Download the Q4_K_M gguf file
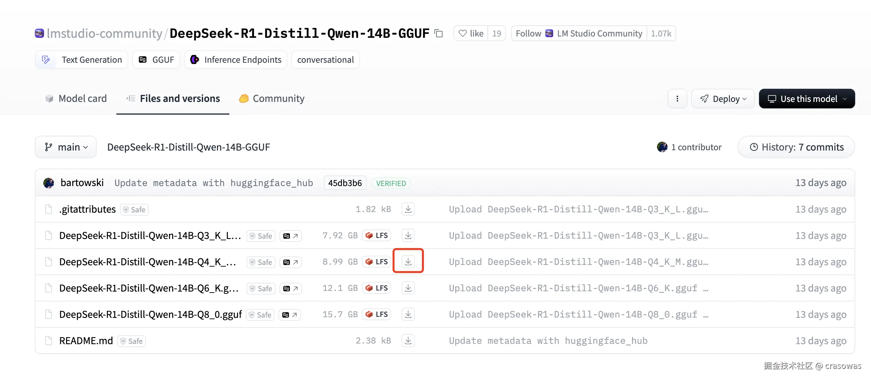The height and width of the screenshot is (380, 871). 408,262
